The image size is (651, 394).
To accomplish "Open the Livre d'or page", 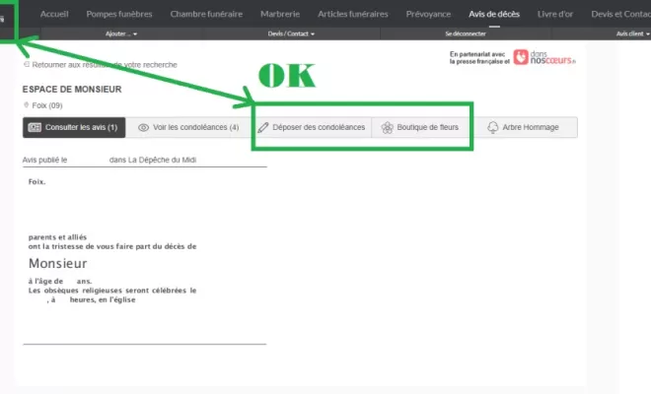I will (555, 14).
